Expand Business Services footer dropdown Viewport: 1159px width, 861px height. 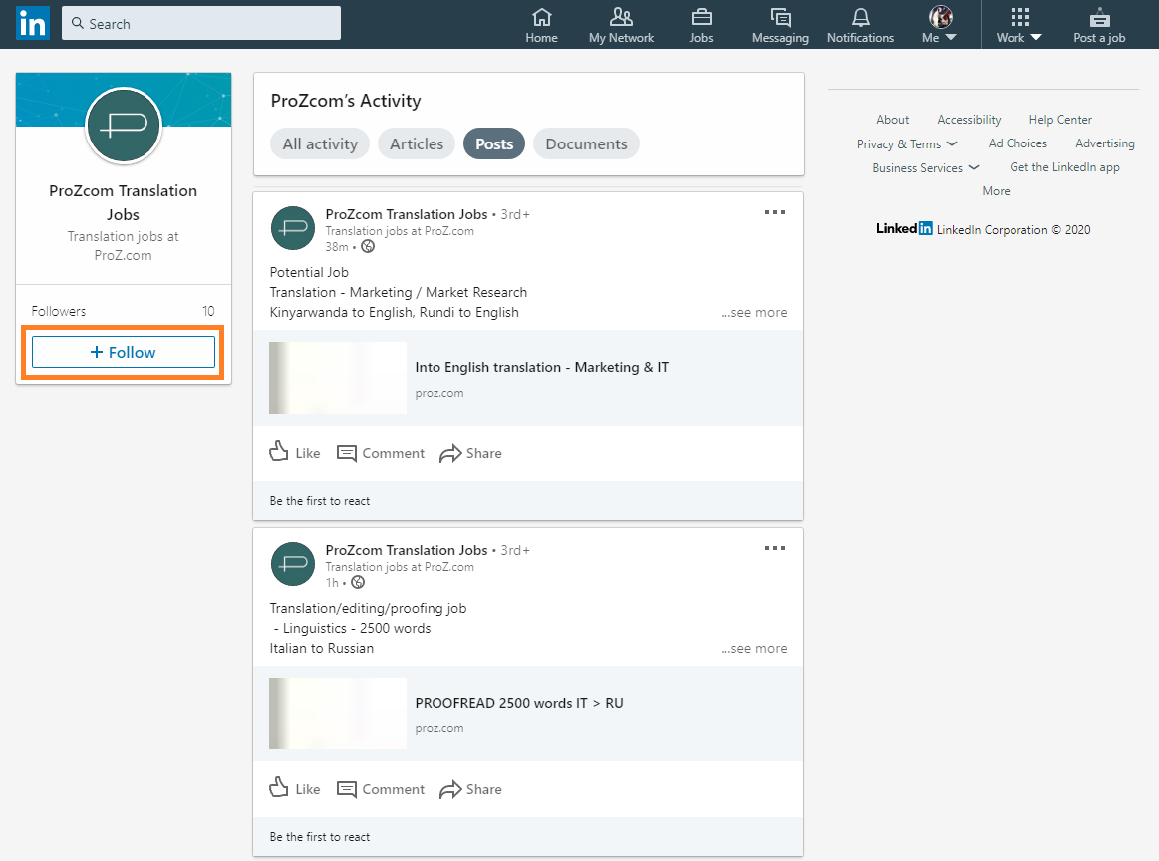pyautogui.click(x=926, y=168)
